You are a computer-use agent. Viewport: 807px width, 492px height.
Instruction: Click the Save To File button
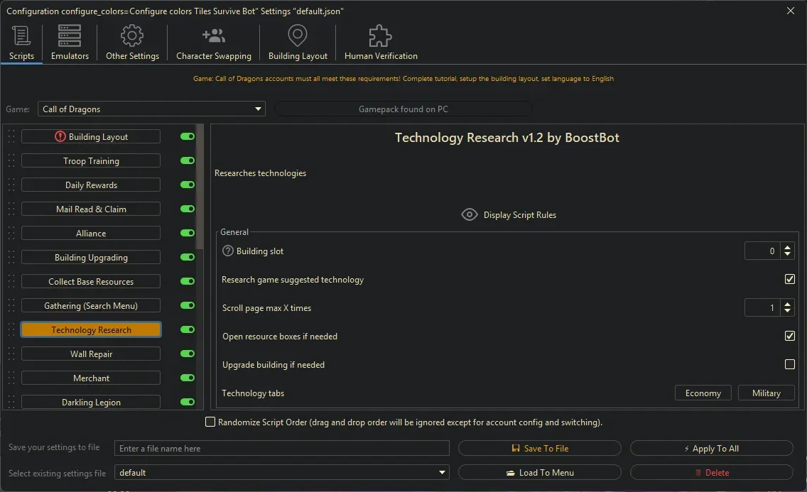540,448
